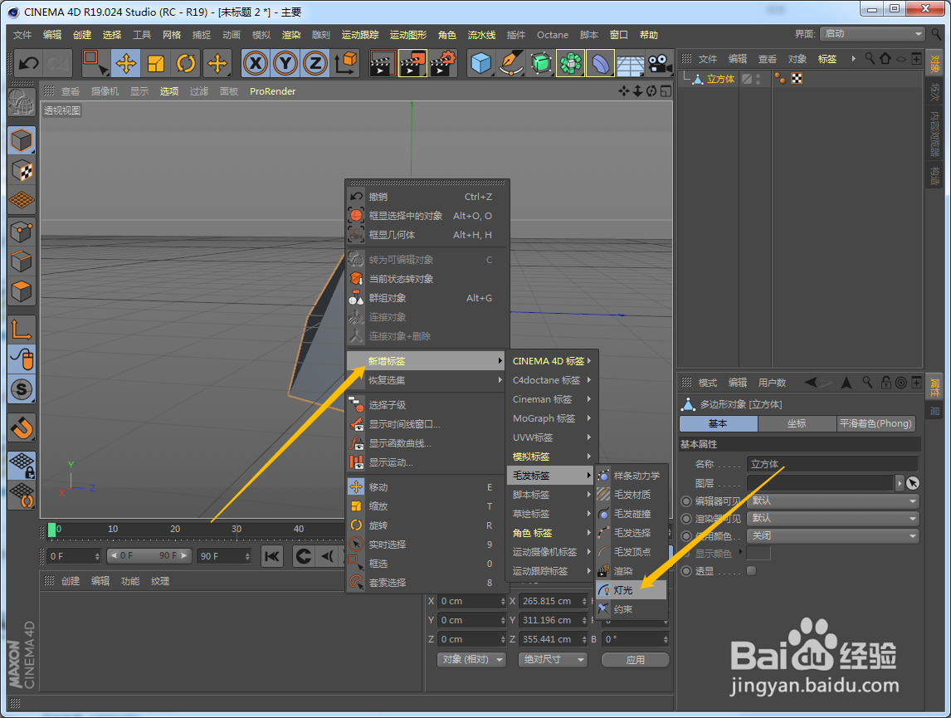Viewport: 951px width, 718px height.
Task: Toggle Y axis lock icon
Action: (285, 63)
